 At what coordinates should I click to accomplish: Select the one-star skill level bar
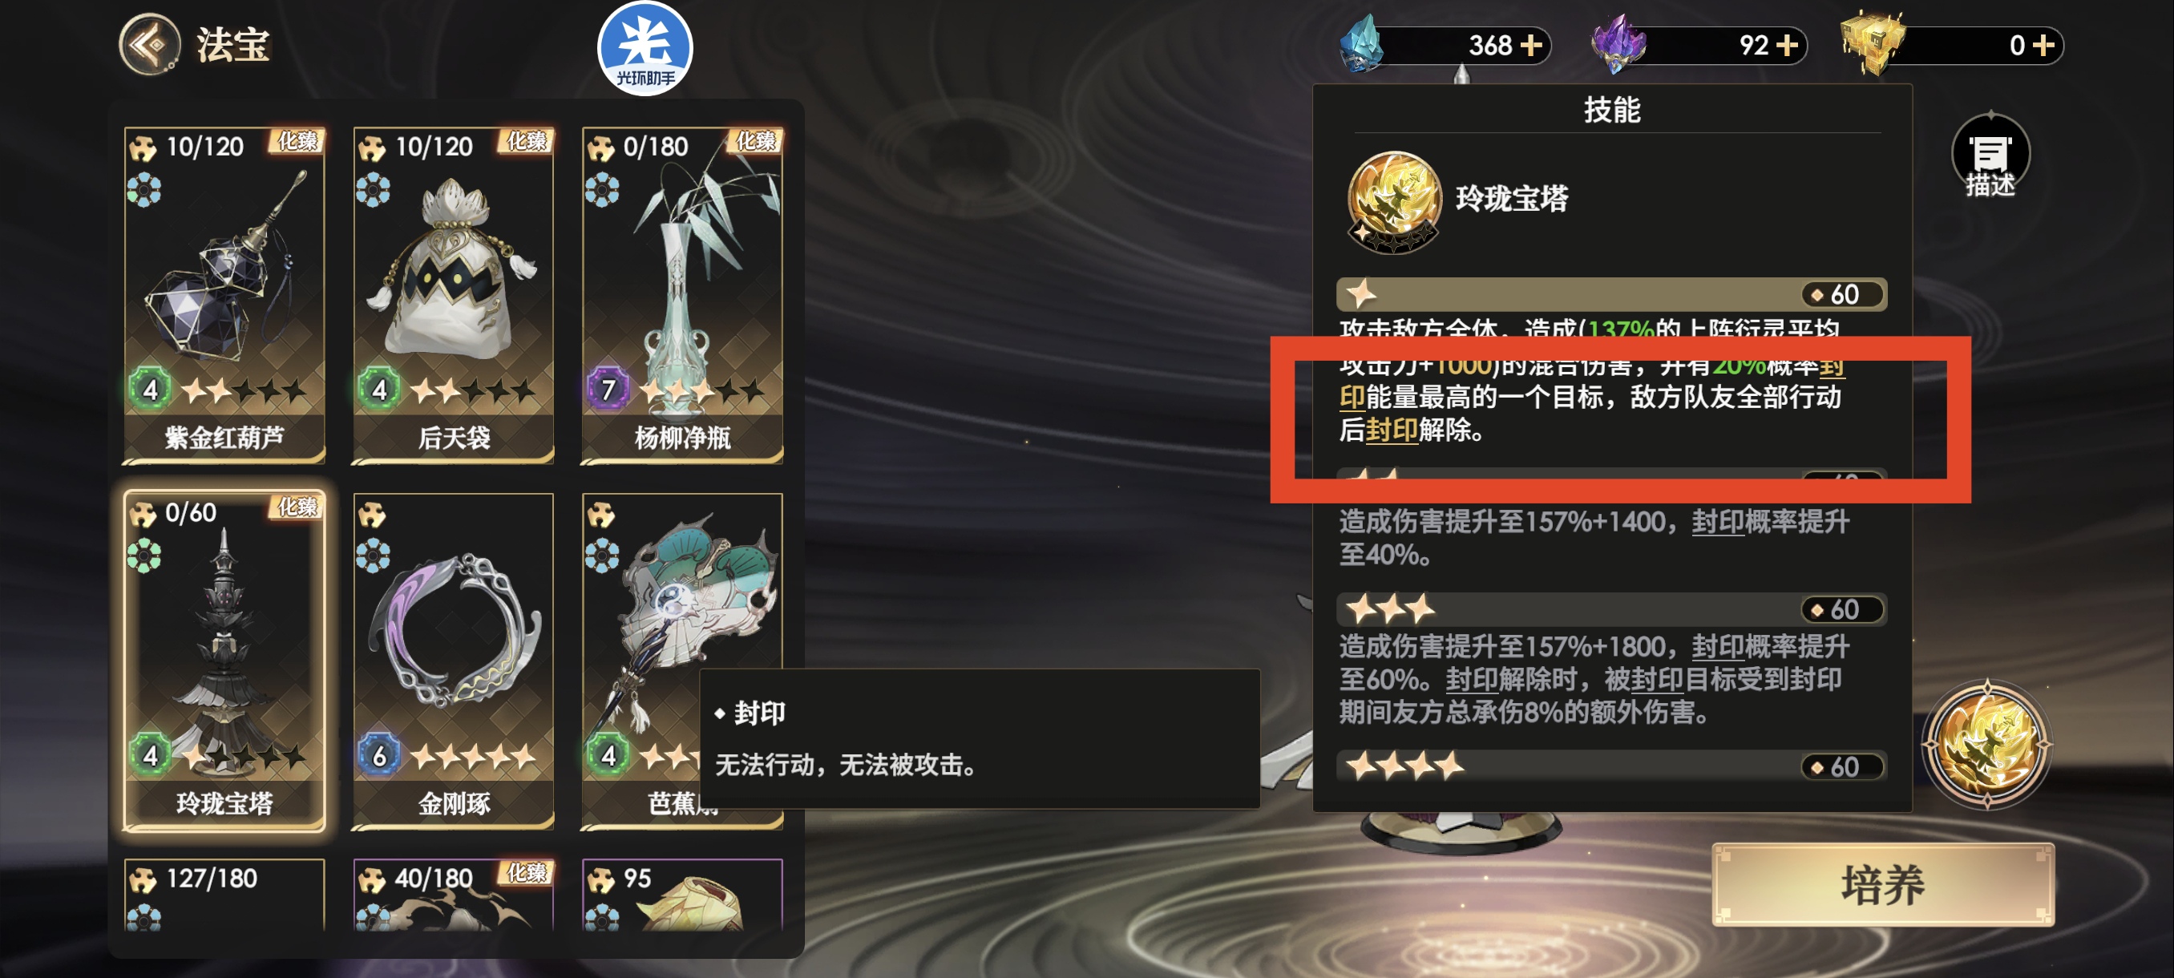point(1611,293)
